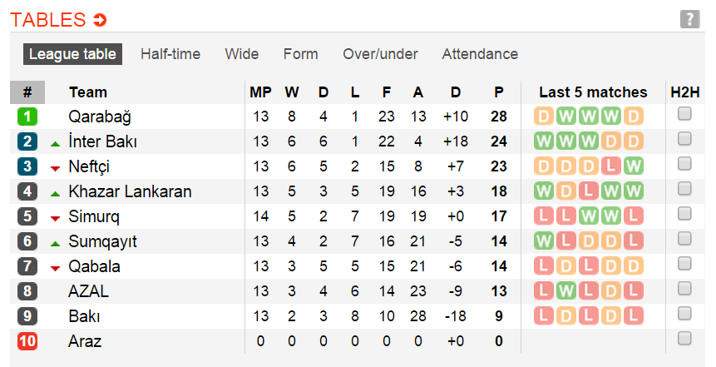
Task: Check the H2H box for Qarabağ
Action: tap(684, 115)
